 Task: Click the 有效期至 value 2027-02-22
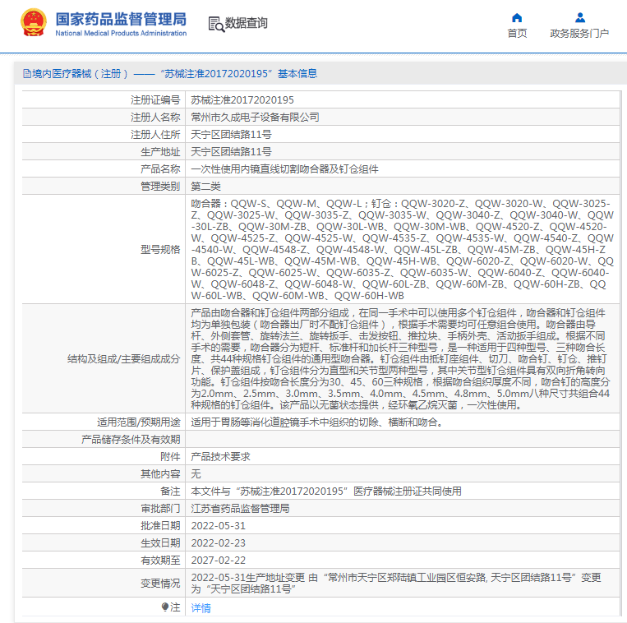pyautogui.click(x=219, y=561)
